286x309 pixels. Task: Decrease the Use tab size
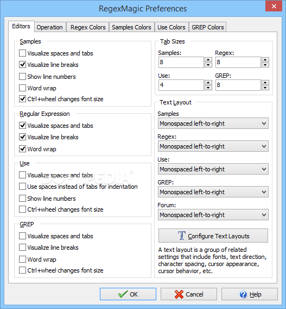coord(208,88)
